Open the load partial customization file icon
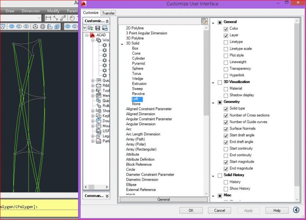 [90, 28]
